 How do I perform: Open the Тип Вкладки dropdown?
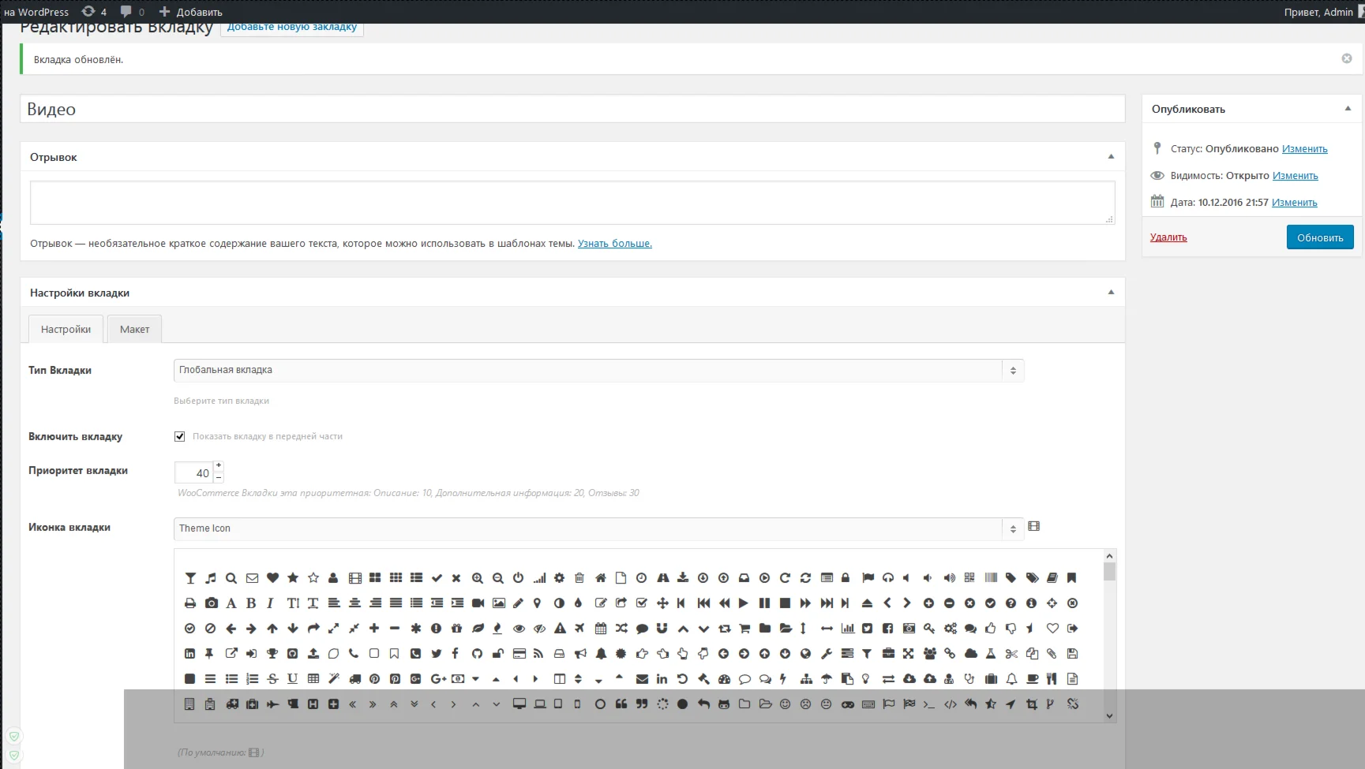[598, 370]
